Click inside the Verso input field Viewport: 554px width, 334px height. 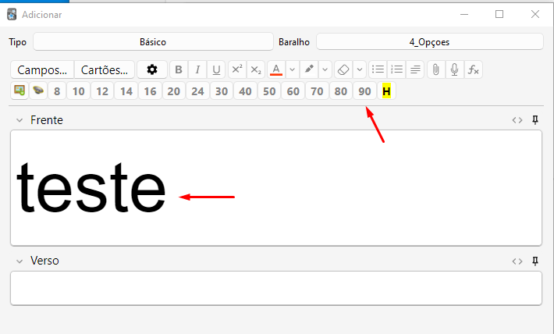275,288
